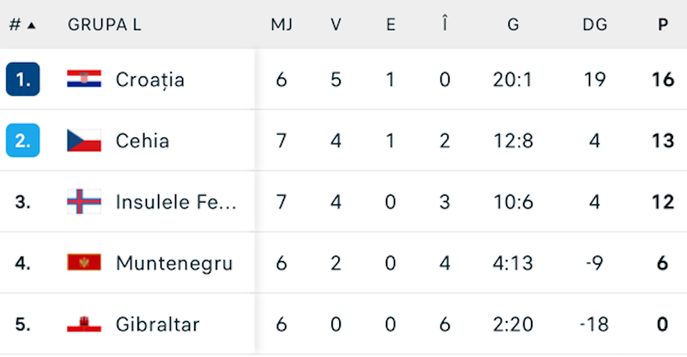Open the Gibraltar team link
Image resolution: width=687 pixels, height=357 pixels.
157,324
